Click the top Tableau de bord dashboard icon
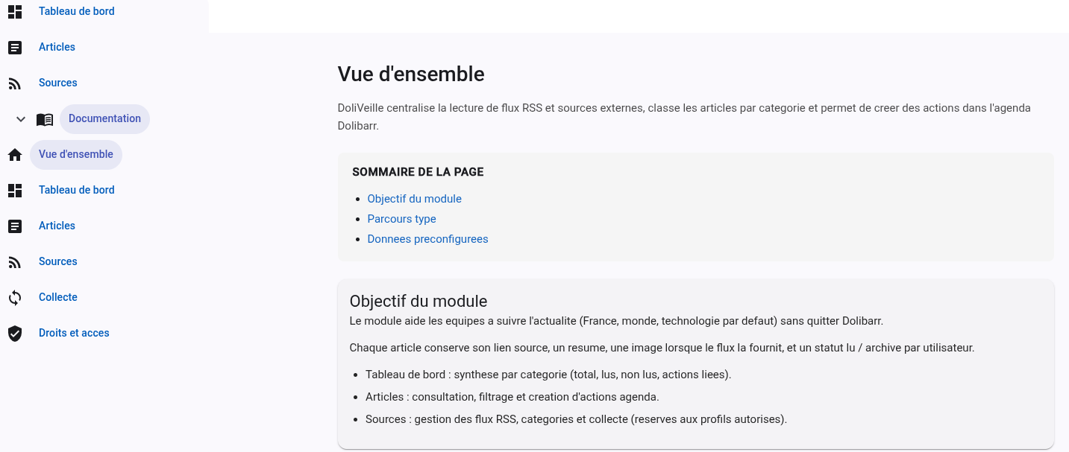Image resolution: width=1069 pixels, height=452 pixels. (x=15, y=11)
